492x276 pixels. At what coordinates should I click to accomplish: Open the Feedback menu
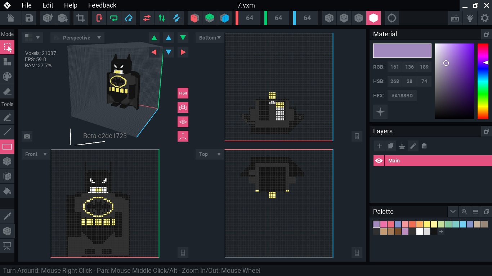(102, 5)
